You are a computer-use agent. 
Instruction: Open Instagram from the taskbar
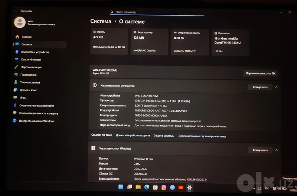164,187
